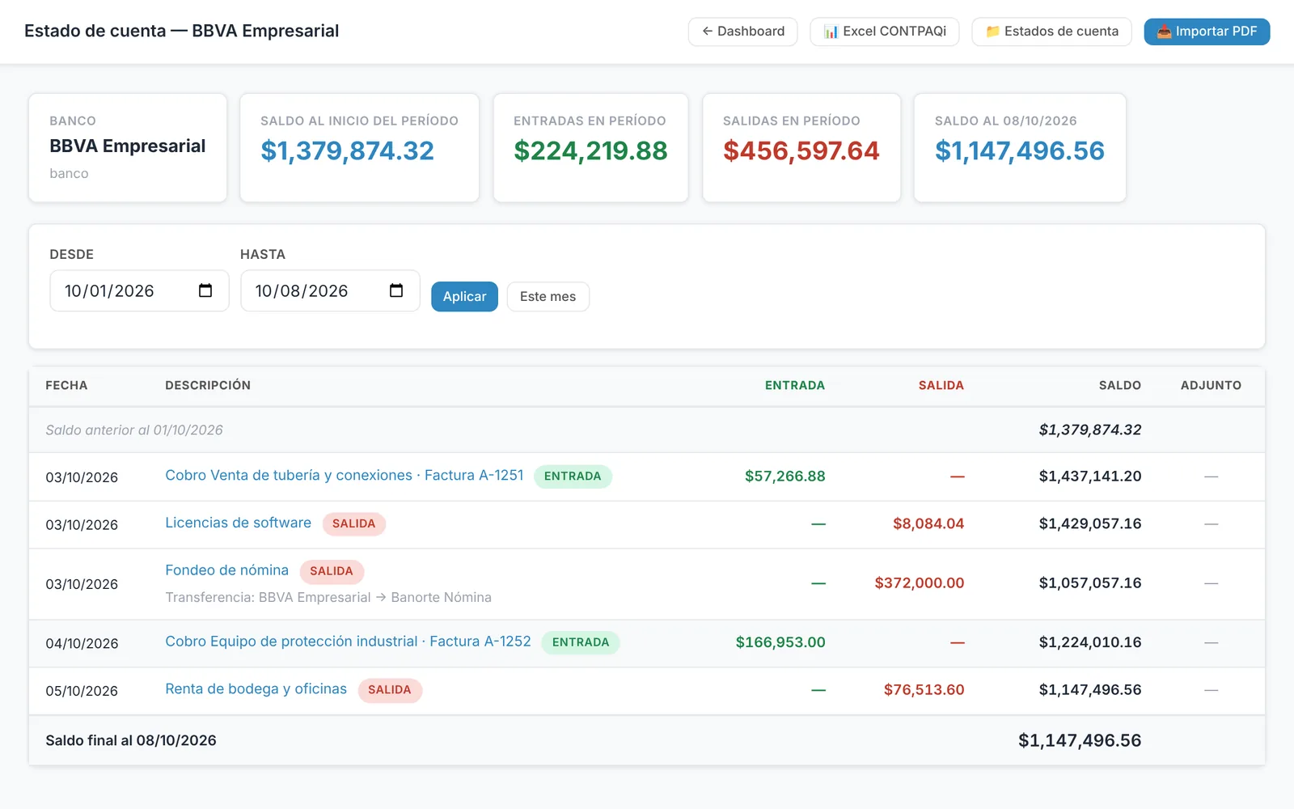Viewport: 1294px width, 809px height.
Task: Click the SALIDA badge beside Fondeo de nómina
Action: 332,571
